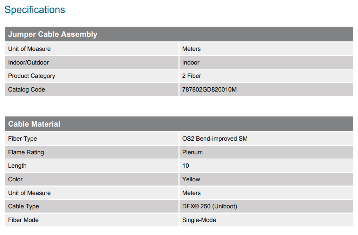Click the Flame Rating label

coord(26,152)
